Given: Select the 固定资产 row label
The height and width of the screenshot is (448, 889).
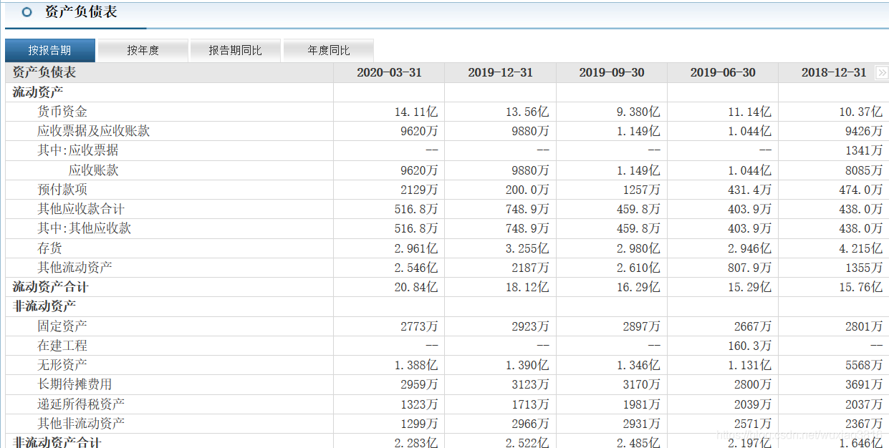Looking at the screenshot, I should tap(62, 326).
